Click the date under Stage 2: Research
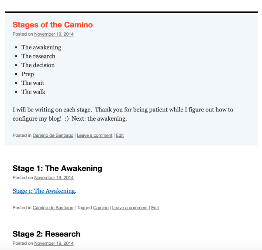Screen dimensions: 262x250 [54, 243]
